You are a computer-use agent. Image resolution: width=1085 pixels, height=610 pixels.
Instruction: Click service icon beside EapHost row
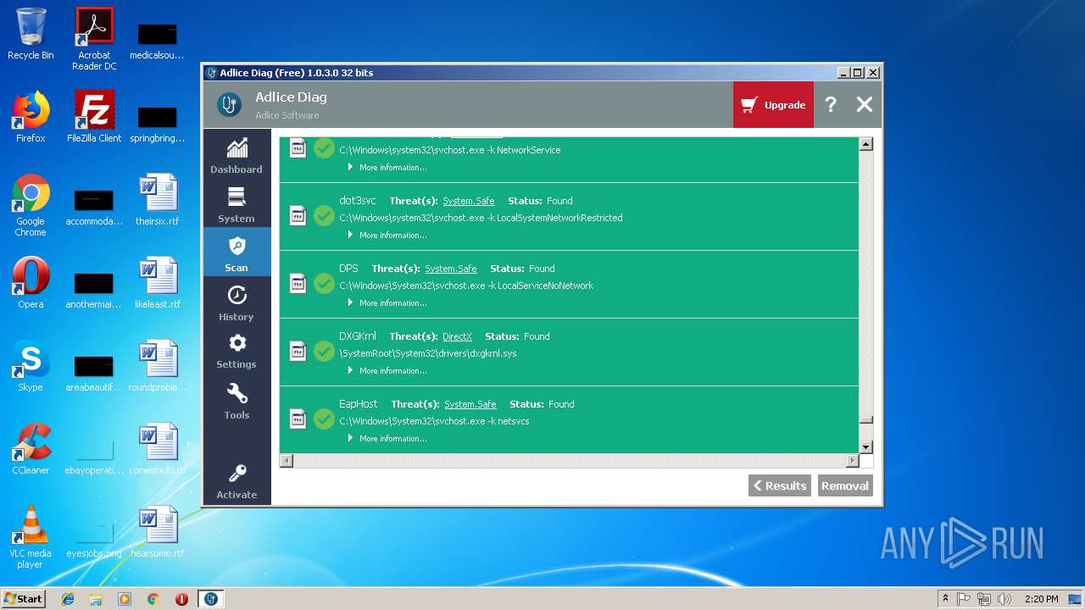298,419
